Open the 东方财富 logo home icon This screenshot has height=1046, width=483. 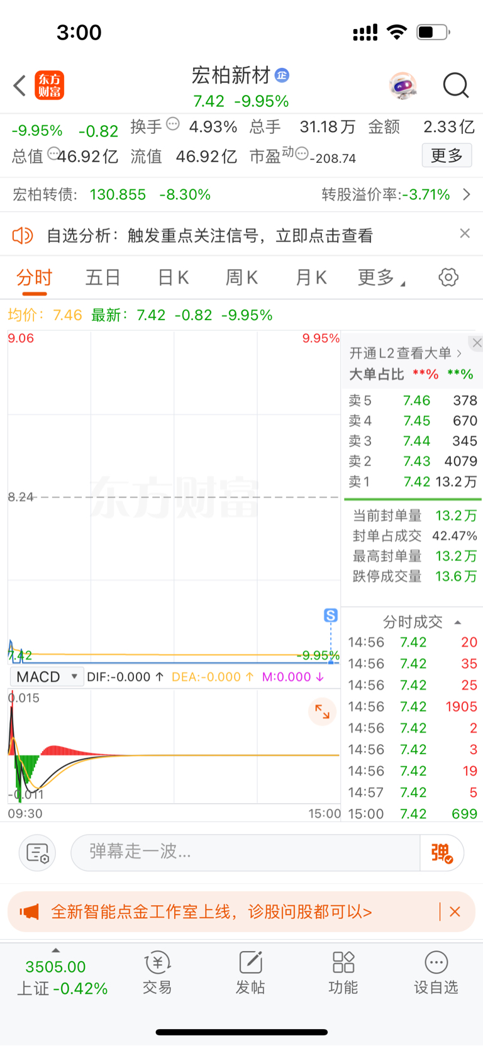coord(49,86)
